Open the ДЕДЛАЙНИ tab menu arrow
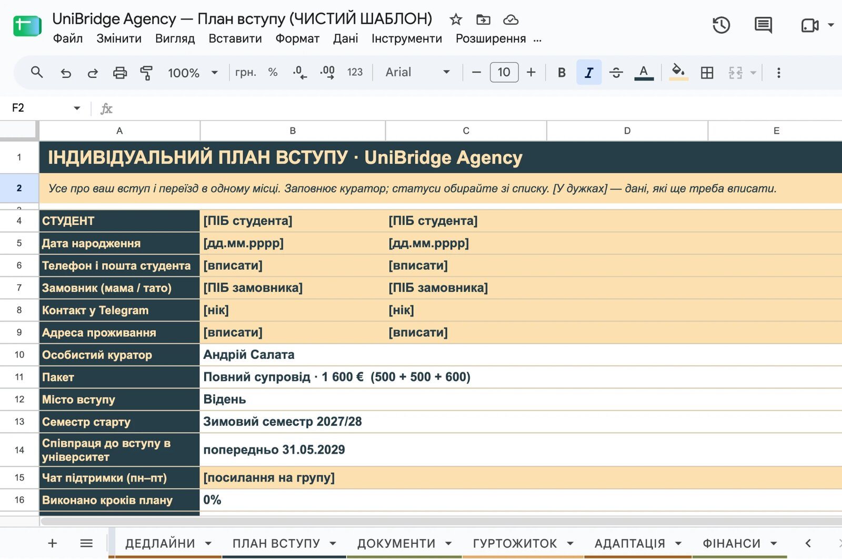842x559 pixels. click(x=208, y=543)
